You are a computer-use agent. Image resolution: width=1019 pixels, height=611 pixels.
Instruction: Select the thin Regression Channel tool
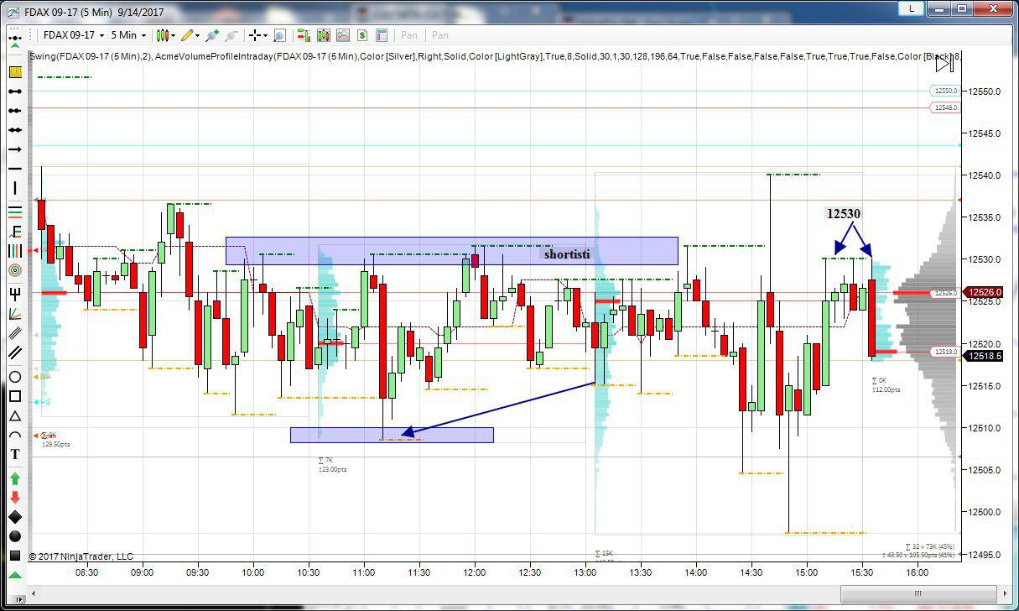[14, 333]
